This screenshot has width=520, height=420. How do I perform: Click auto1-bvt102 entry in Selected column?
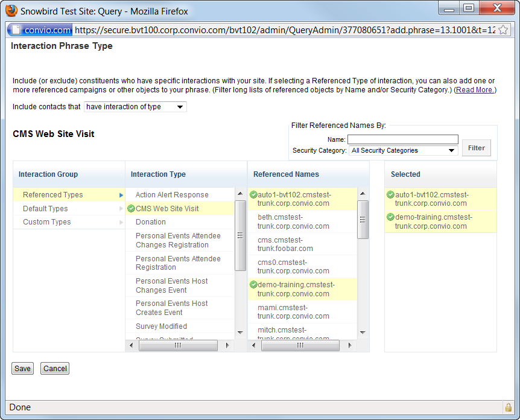click(x=440, y=199)
